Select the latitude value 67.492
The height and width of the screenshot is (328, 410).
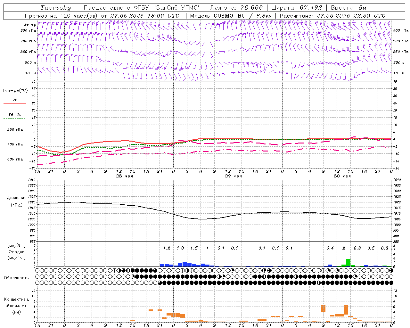click(x=311, y=8)
